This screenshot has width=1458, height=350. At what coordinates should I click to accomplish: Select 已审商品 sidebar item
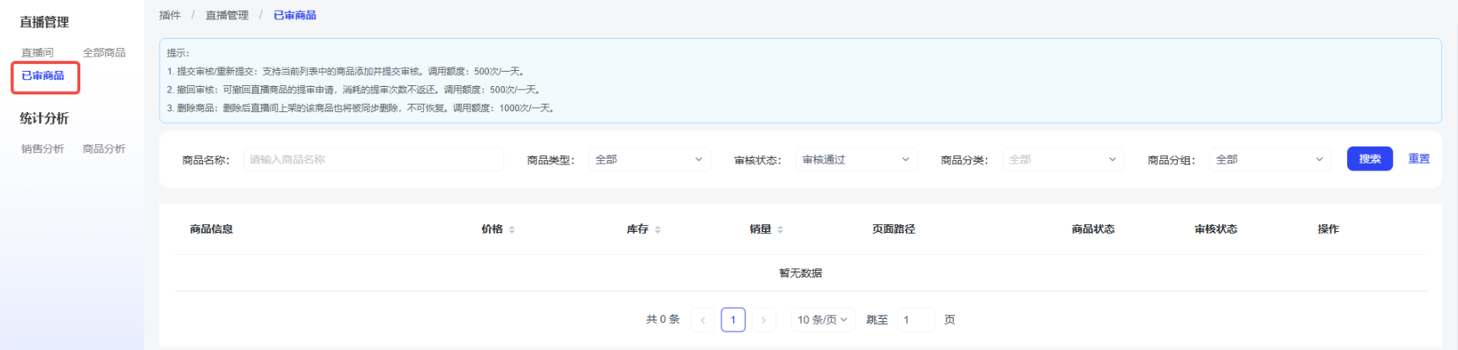pos(43,76)
